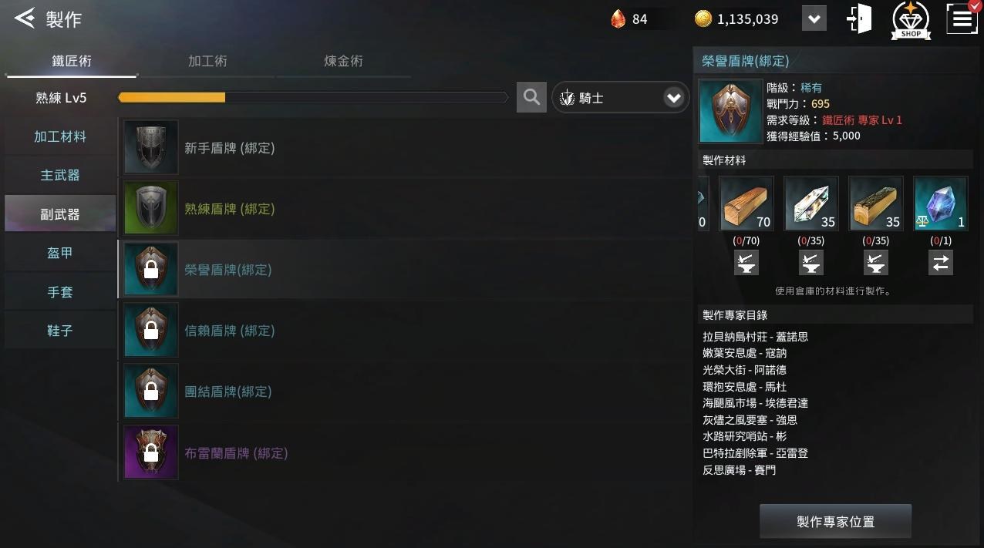This screenshot has height=548, width=984.
Task: Click the magnifier search icon
Action: coord(531,97)
